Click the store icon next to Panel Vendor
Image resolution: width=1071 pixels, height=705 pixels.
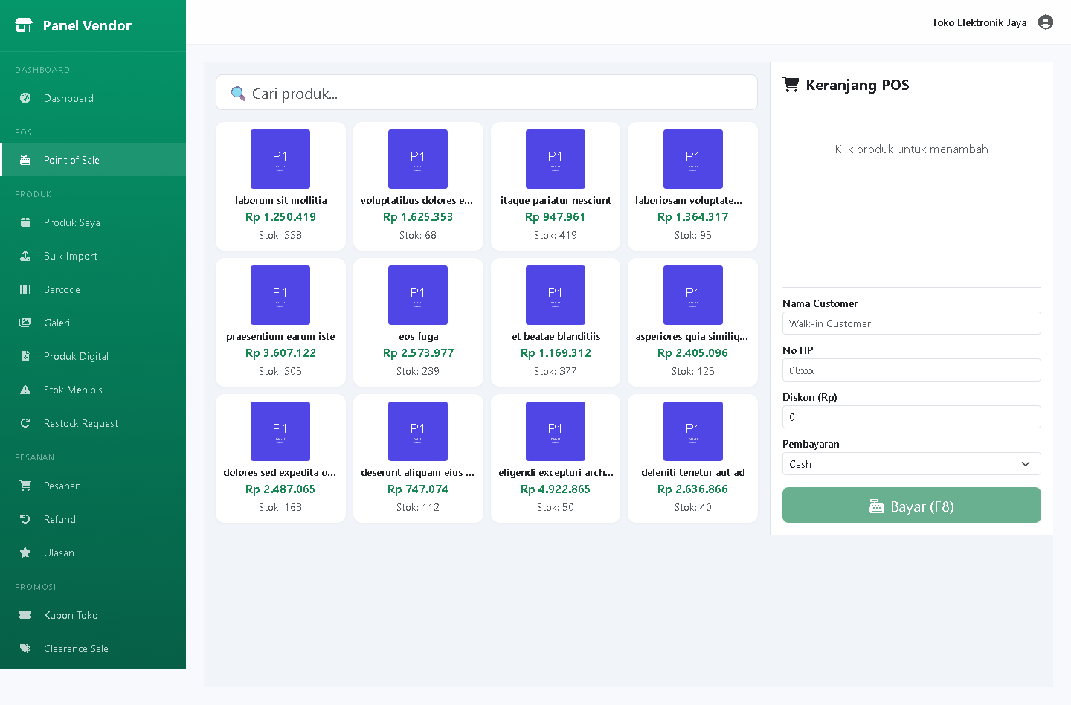(24, 25)
